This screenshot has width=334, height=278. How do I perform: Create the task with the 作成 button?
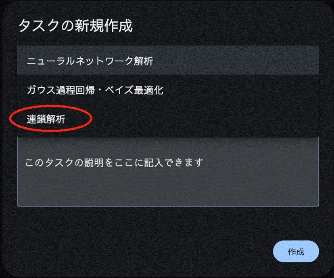pos(296,252)
